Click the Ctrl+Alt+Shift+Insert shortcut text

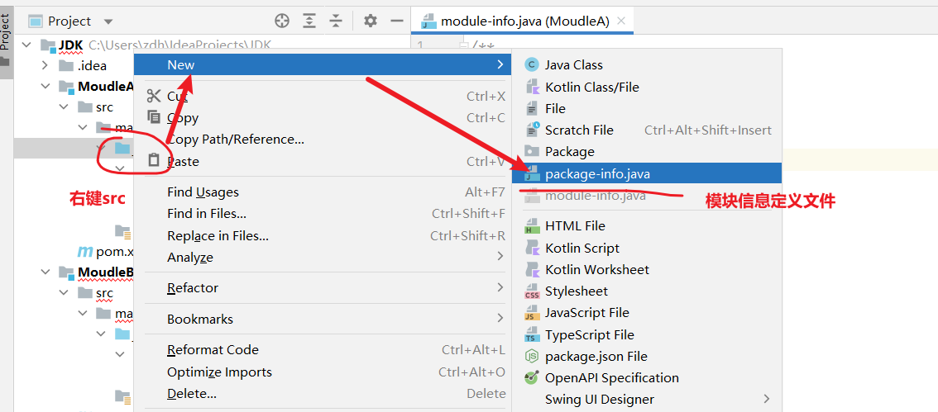coord(708,130)
